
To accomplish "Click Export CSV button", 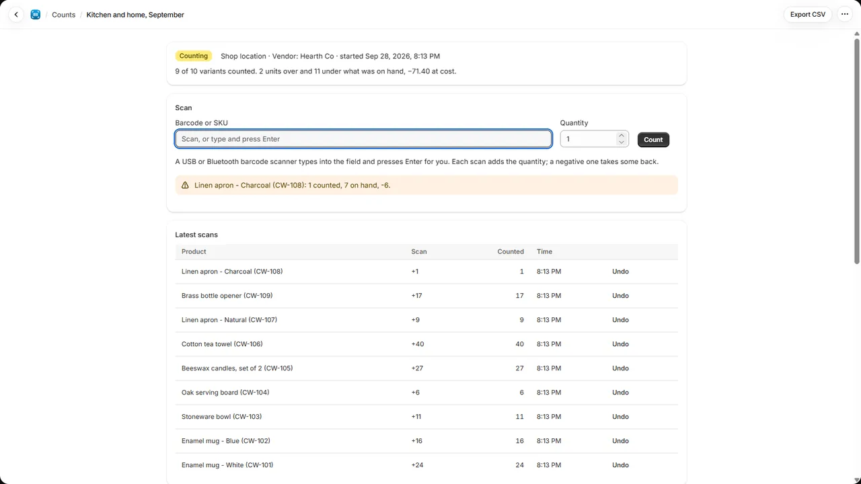I will (808, 14).
